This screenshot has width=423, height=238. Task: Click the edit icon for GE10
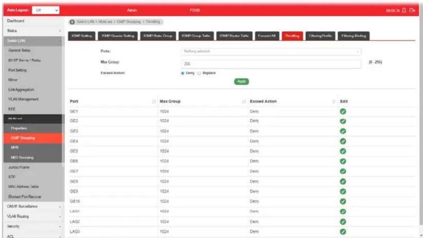coord(343,201)
